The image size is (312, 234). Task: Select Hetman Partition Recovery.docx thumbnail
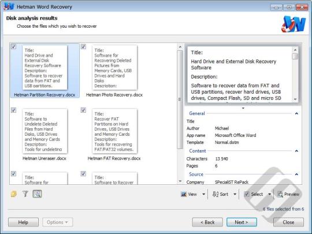click(44, 68)
